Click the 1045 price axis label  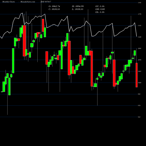[x=140, y=71]
